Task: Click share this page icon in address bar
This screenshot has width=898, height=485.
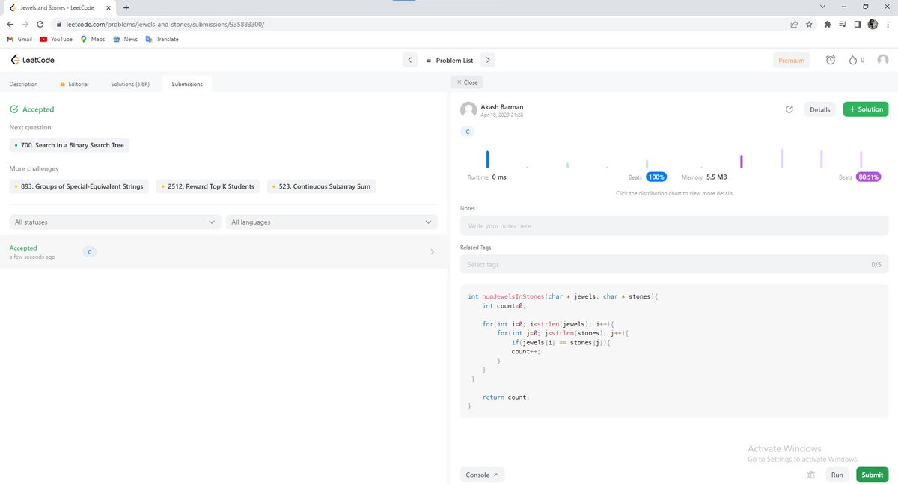Action: pos(793,24)
